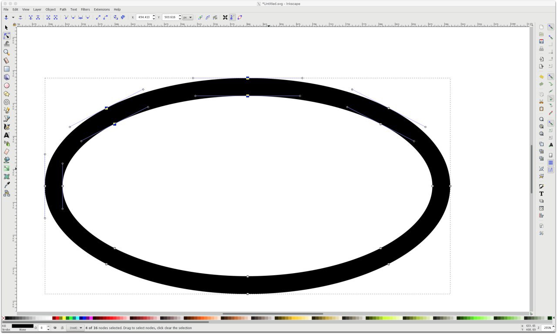Click Make selected nodes corner icon

pos(66,17)
